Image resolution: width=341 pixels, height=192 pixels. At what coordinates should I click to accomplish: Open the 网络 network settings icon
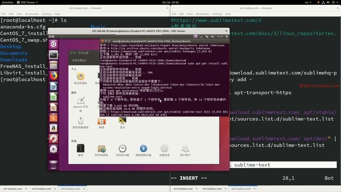pyautogui.click(x=101, y=123)
